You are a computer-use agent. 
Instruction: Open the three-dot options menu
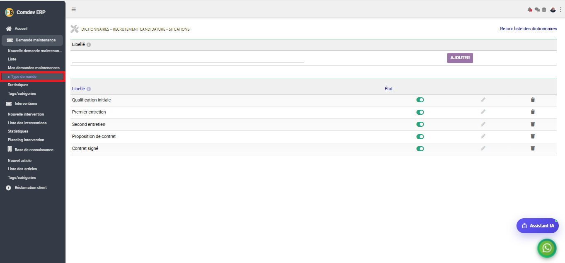pyautogui.click(x=561, y=10)
